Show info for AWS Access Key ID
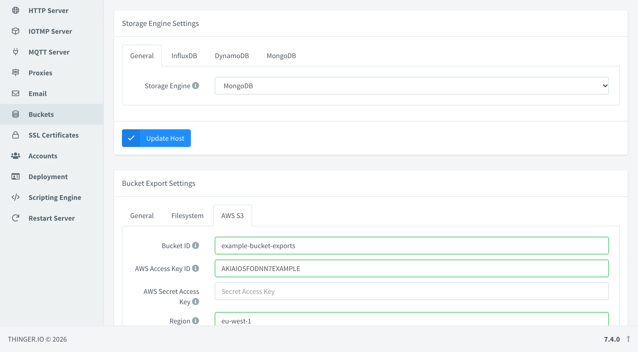 [196, 268]
